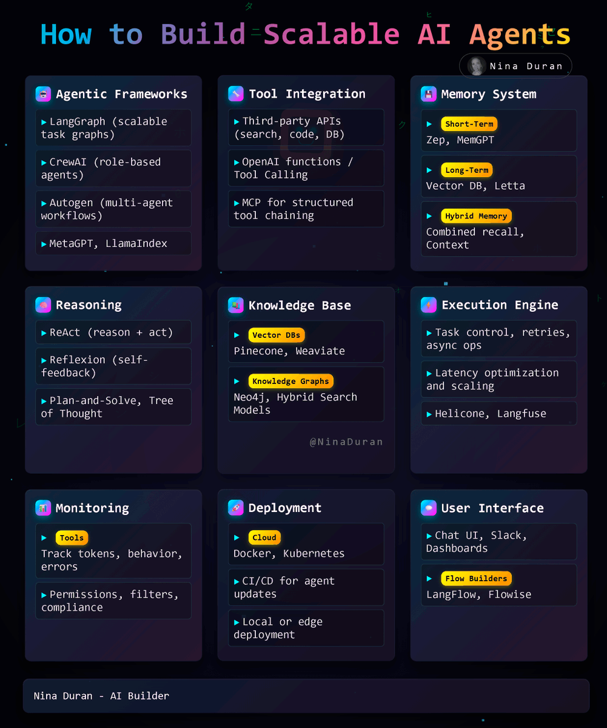The height and width of the screenshot is (728, 607).
Task: Click the Permissions, filters, compliance item
Action: point(113,601)
